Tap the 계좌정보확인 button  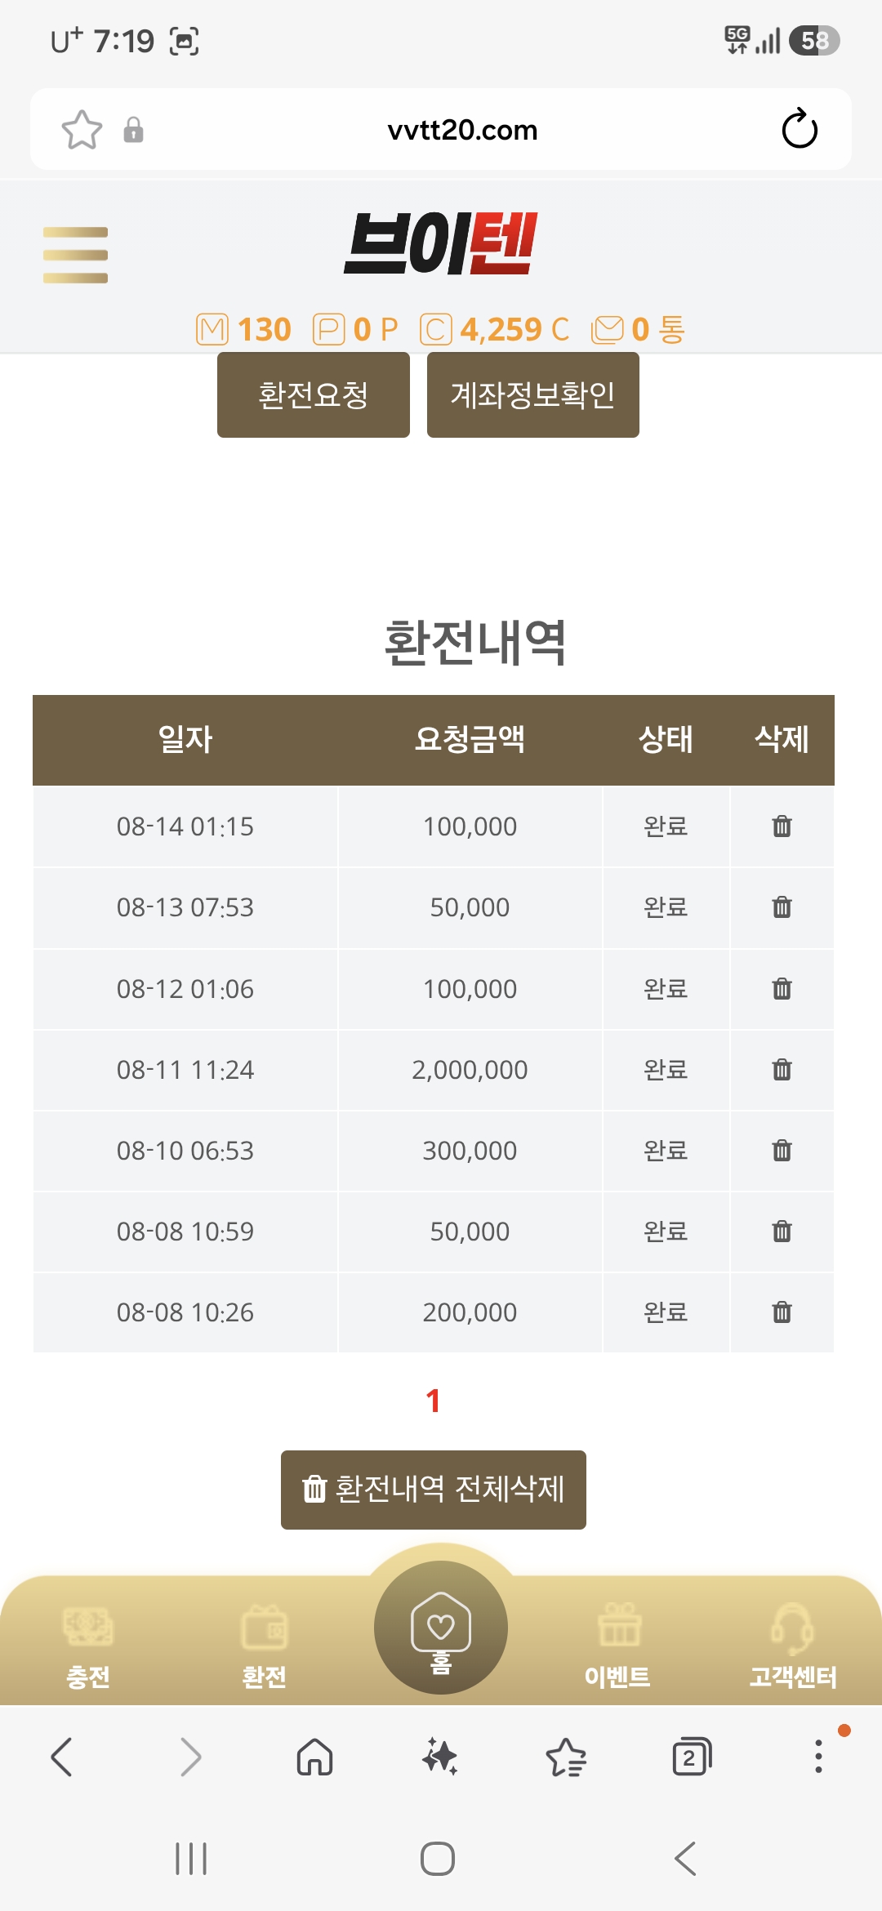533,395
